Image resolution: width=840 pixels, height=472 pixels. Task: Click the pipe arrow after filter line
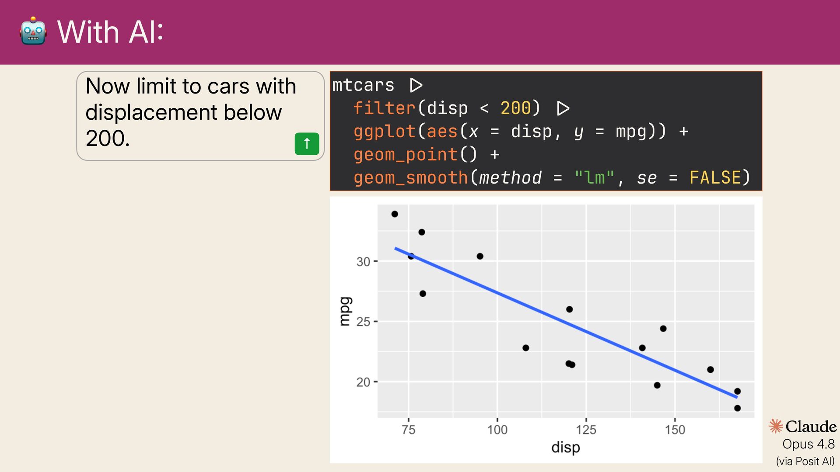click(x=563, y=108)
